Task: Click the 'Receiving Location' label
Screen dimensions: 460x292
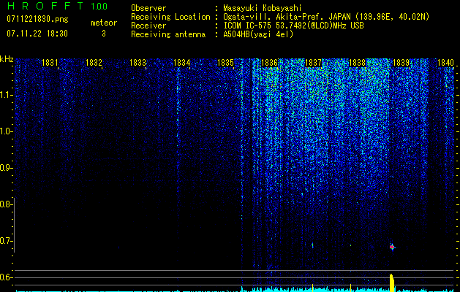Action: [170, 17]
